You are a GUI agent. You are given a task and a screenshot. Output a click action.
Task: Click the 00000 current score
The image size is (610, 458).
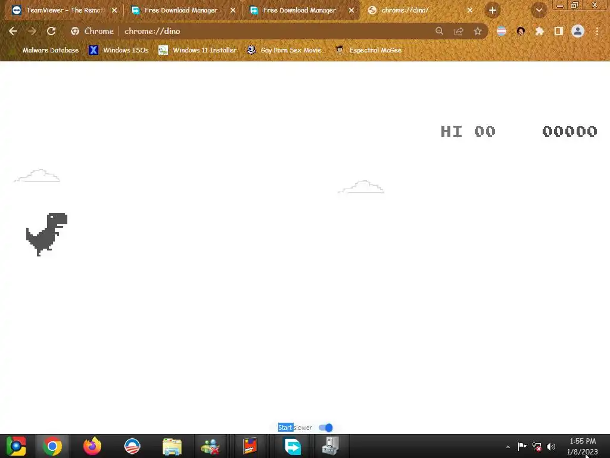tap(569, 132)
